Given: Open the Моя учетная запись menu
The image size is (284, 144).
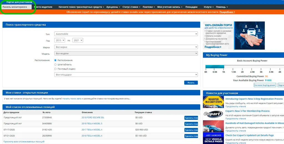Looking at the screenshot, I should point(170,7).
